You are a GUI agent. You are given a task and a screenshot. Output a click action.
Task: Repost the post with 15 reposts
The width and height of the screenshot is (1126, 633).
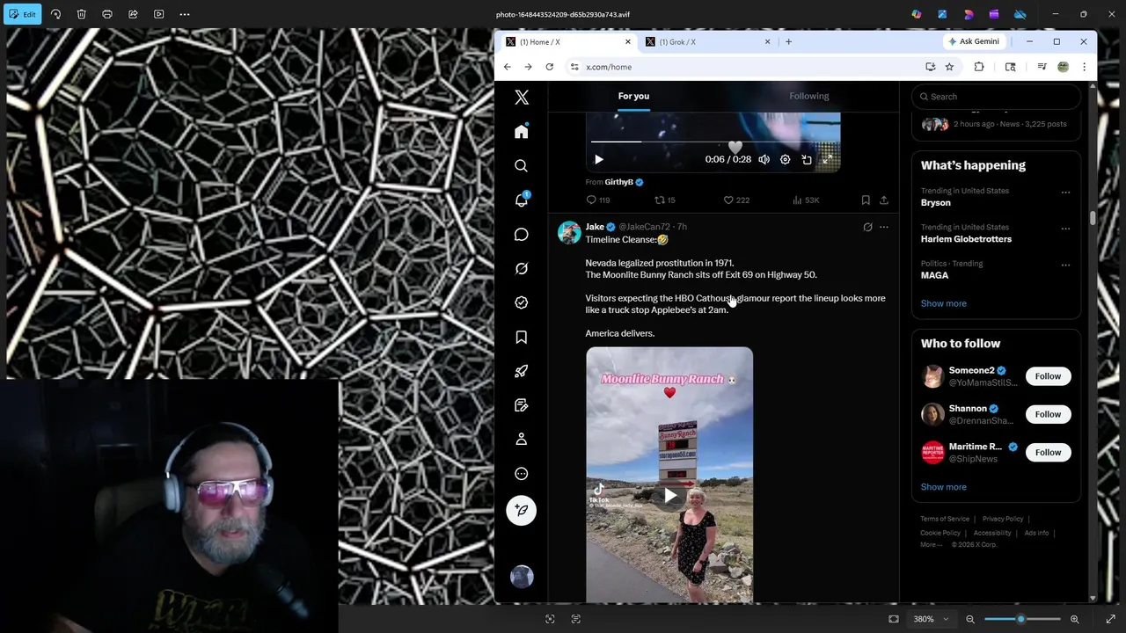pyautogui.click(x=665, y=200)
